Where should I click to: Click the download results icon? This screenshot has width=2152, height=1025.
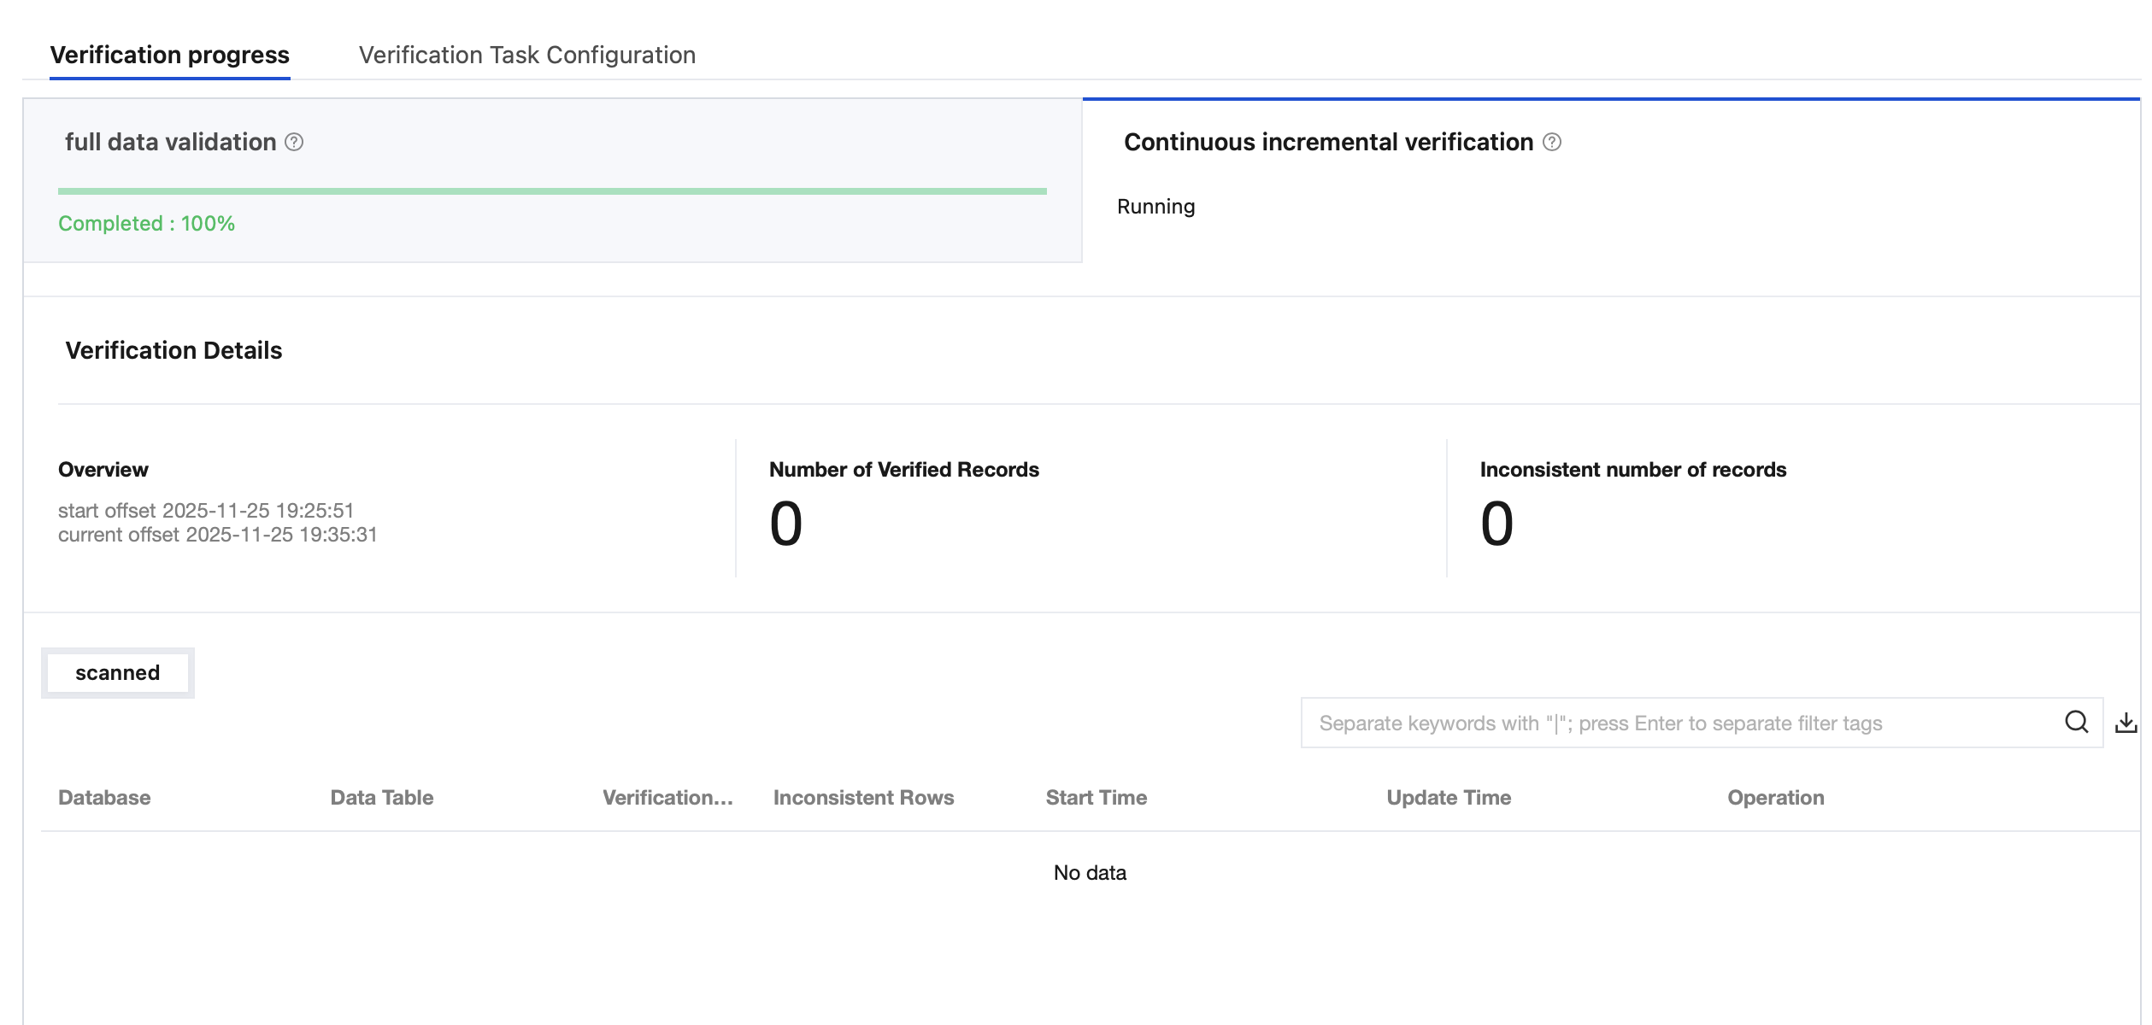click(2126, 723)
